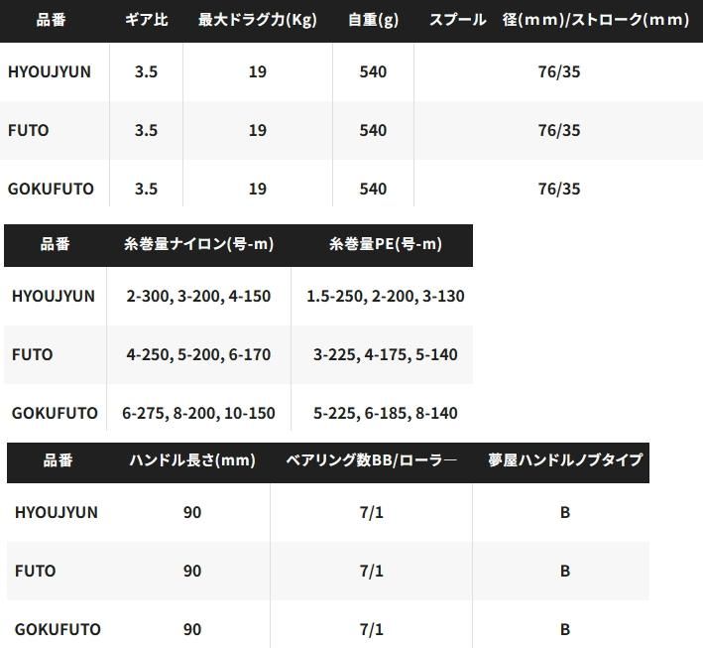Select the 76/35 spool value in GOKUFUTO row
The width and height of the screenshot is (703, 648).
click(x=558, y=189)
